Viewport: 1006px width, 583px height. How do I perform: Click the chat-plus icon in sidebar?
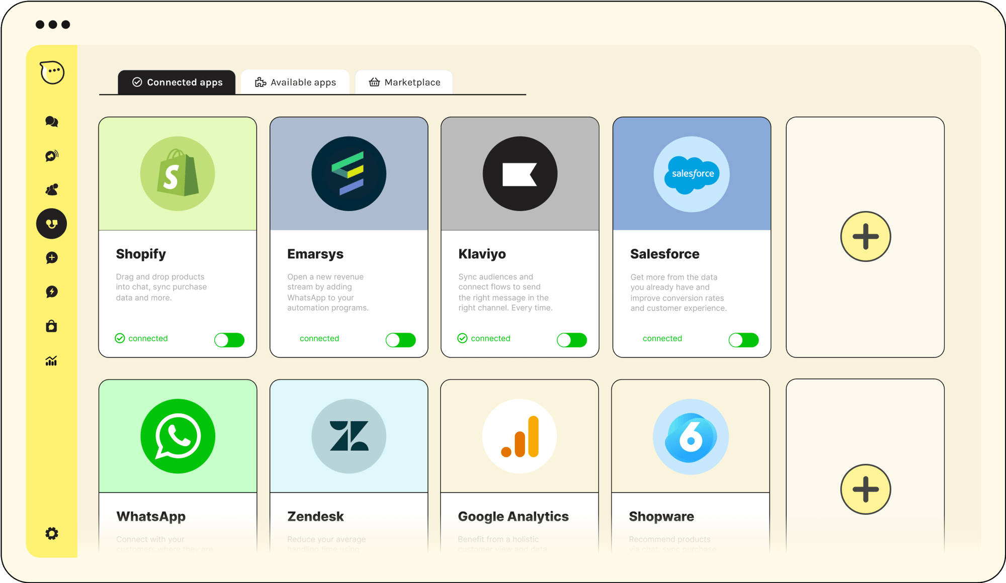[51, 258]
